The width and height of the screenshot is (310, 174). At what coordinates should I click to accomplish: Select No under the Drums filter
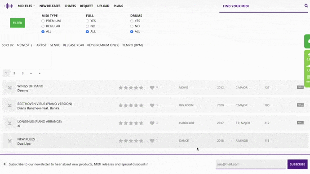tap(132, 26)
